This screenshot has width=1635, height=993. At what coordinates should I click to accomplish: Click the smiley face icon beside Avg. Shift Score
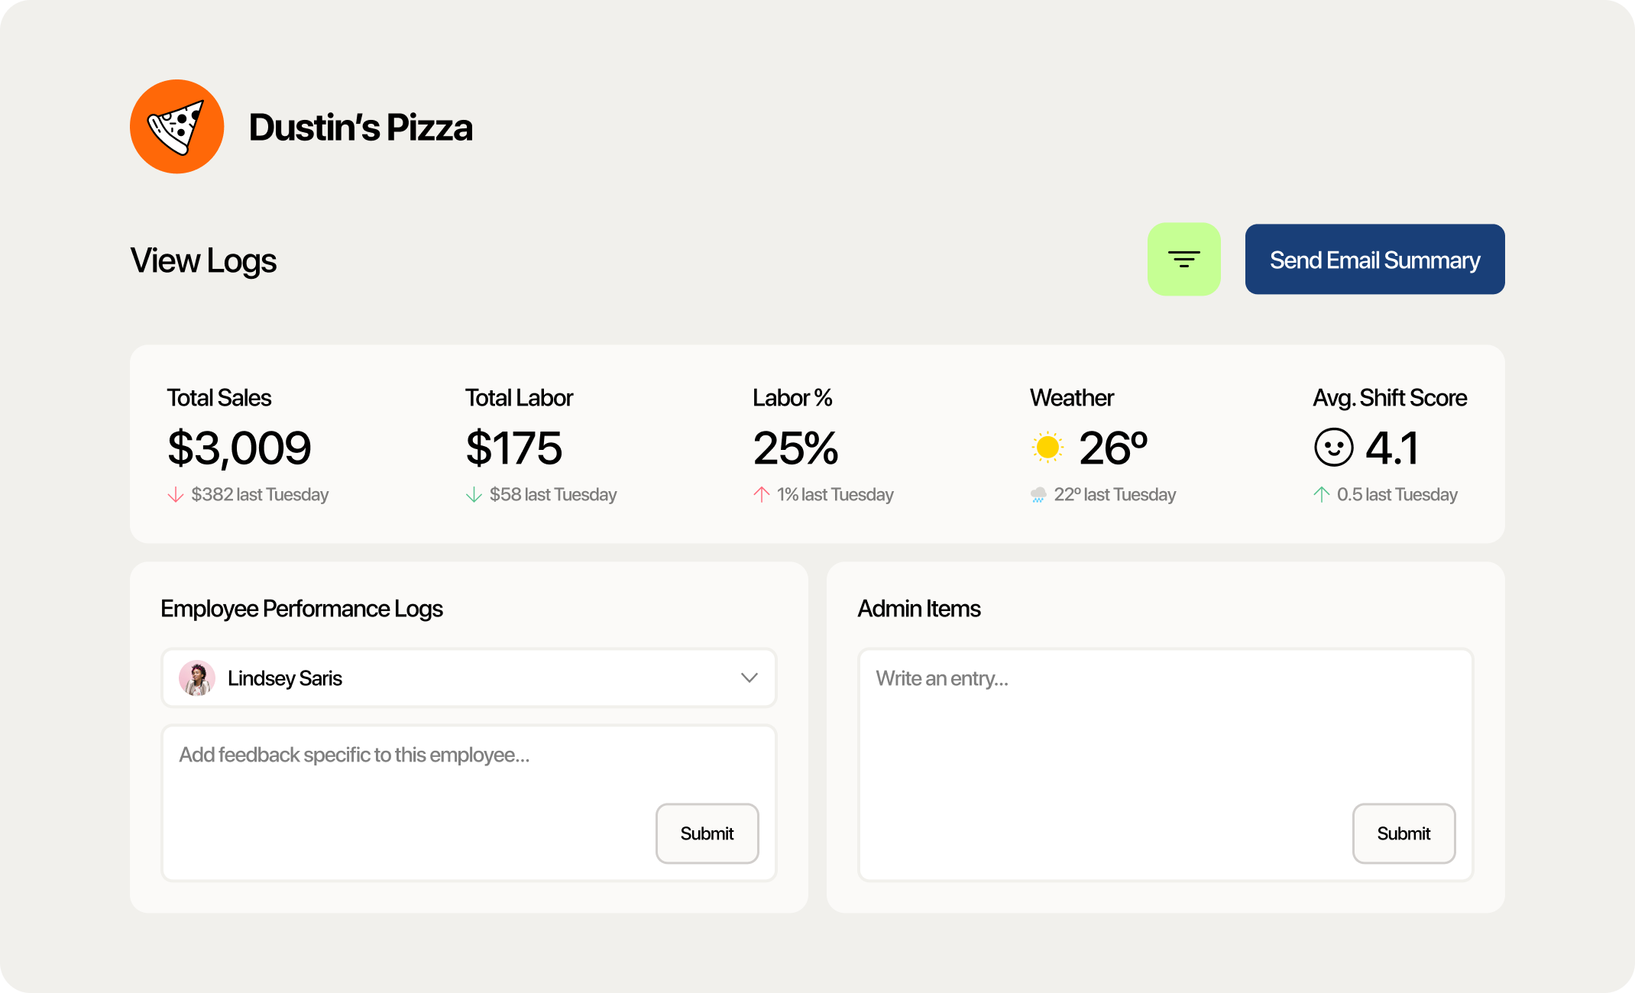[x=1332, y=448]
